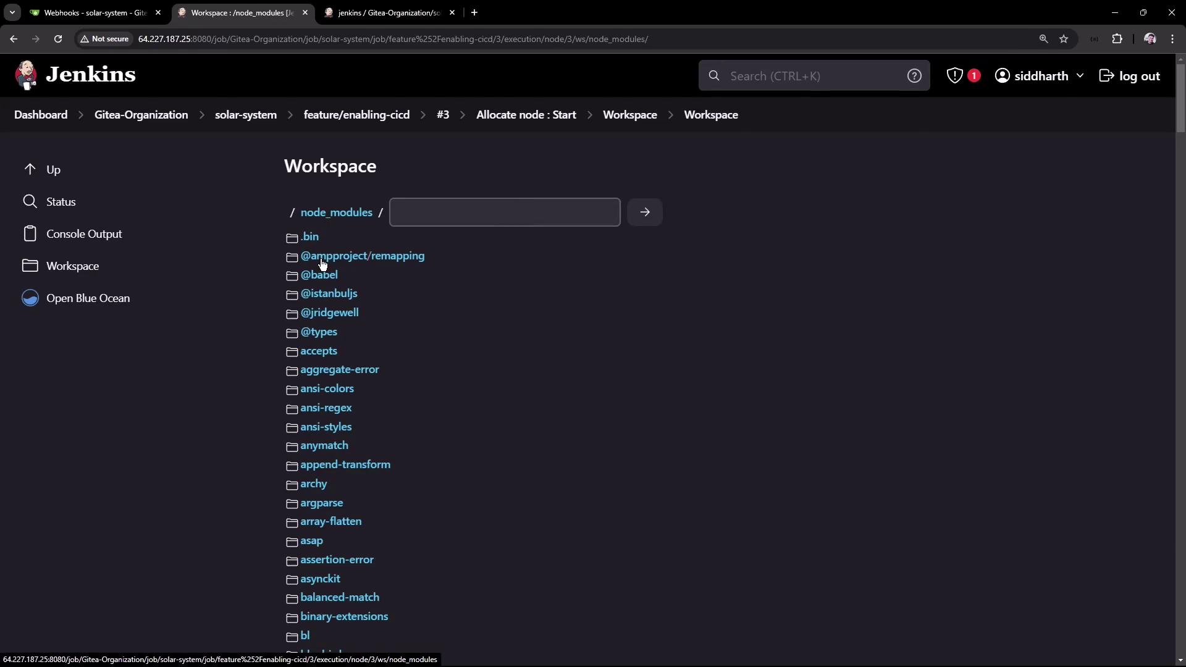Open Console Output from sidebar

click(x=84, y=234)
